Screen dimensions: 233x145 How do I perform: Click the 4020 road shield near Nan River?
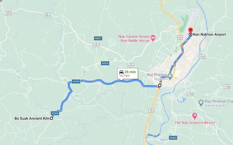(x=173, y=138)
